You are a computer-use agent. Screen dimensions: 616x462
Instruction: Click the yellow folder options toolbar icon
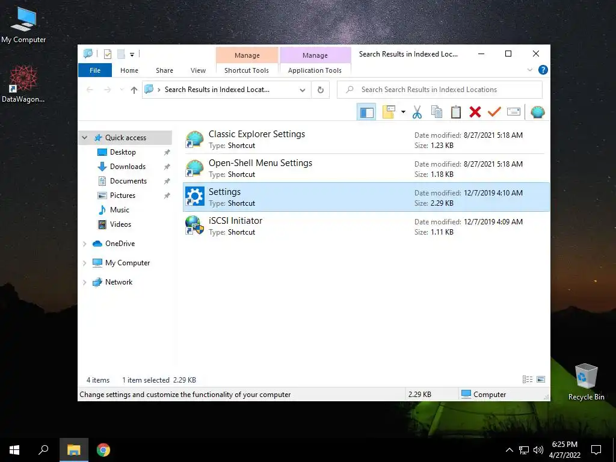tap(389, 112)
